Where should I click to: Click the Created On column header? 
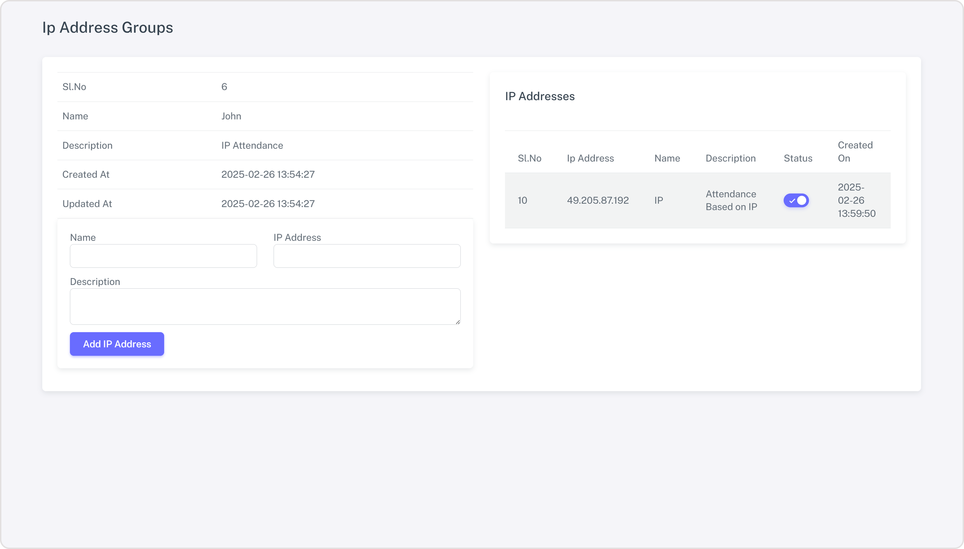[x=855, y=151]
